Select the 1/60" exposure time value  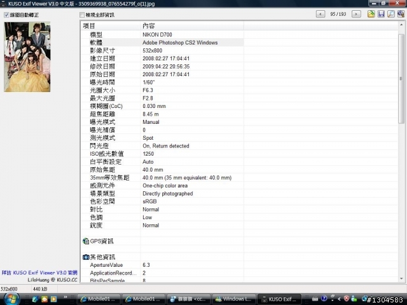148,82
